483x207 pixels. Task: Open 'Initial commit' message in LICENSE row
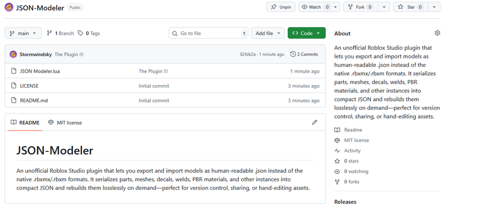tap(154, 86)
